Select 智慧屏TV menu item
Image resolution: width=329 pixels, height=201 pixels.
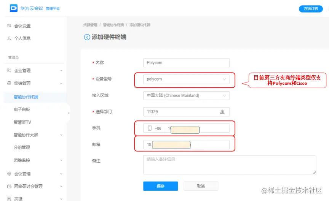click(22, 122)
